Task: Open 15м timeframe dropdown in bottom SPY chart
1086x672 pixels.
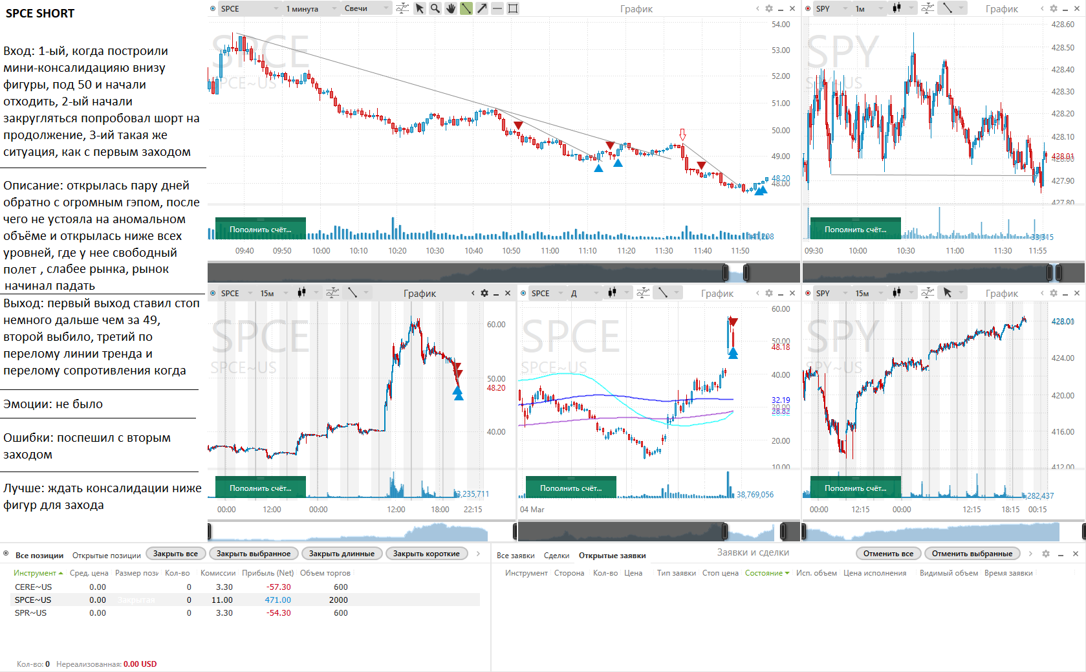Action: pyautogui.click(x=869, y=293)
